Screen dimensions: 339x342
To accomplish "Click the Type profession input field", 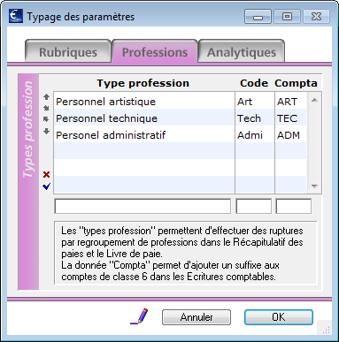I will click(143, 206).
